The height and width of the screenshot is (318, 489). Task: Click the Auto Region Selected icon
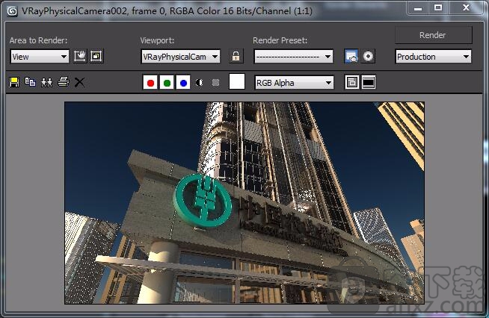[96, 57]
